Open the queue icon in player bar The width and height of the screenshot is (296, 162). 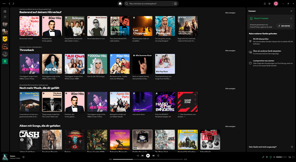[x=267, y=157]
